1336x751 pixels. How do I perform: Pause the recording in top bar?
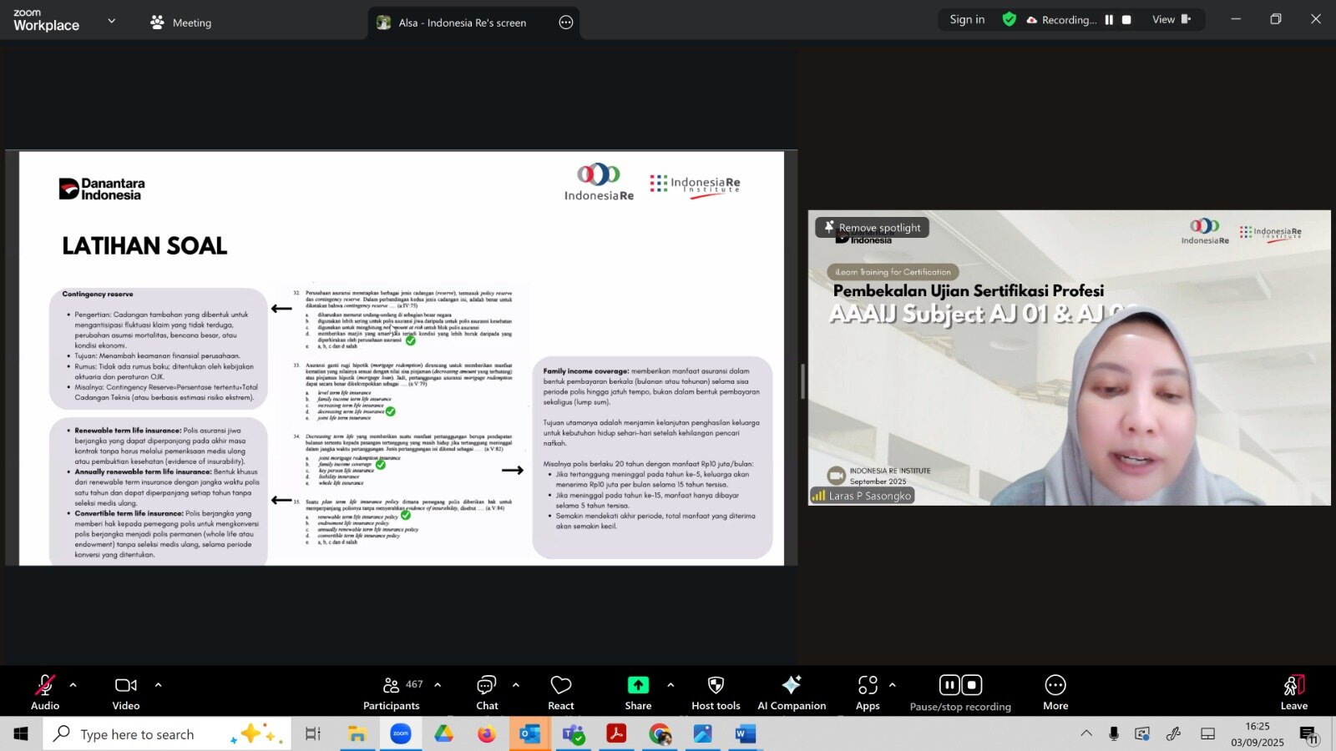click(x=1109, y=20)
